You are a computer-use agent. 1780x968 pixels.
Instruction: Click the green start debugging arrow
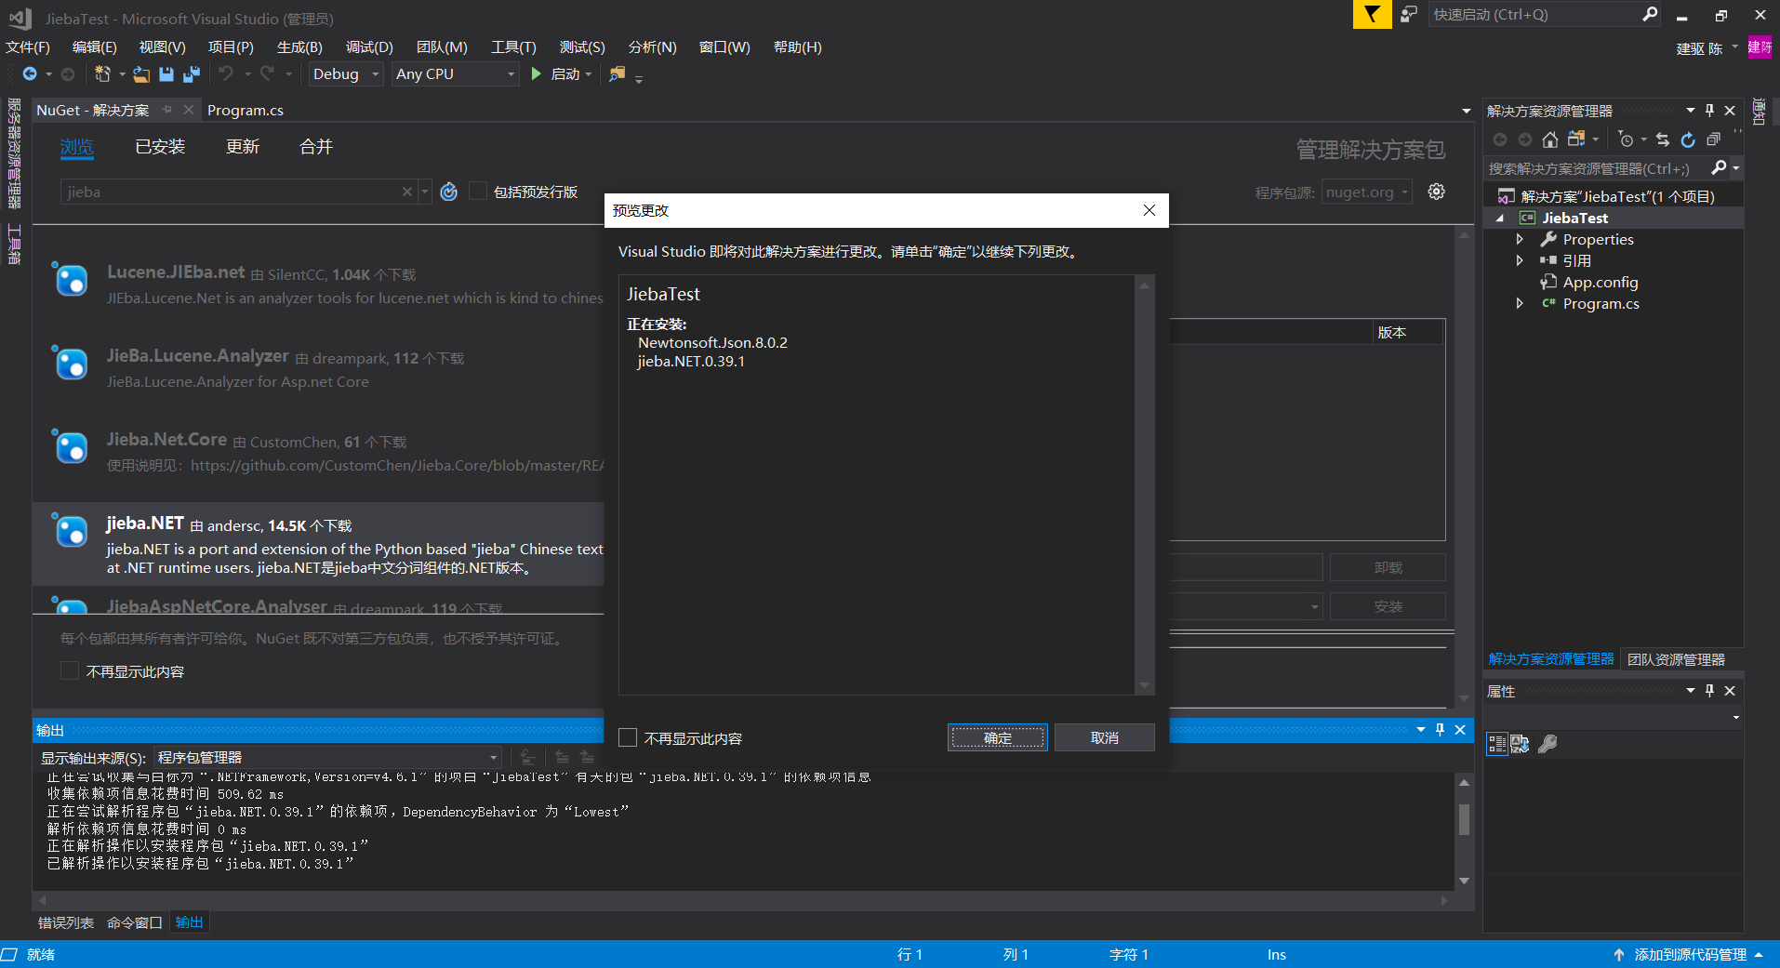pyautogui.click(x=536, y=73)
